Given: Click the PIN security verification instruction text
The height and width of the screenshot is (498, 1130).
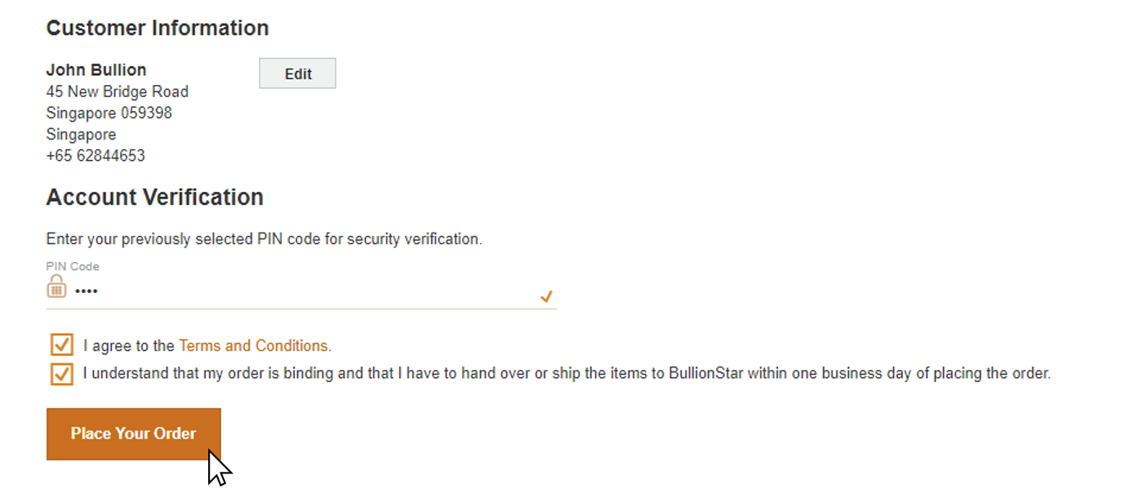Looking at the screenshot, I should pos(265,239).
